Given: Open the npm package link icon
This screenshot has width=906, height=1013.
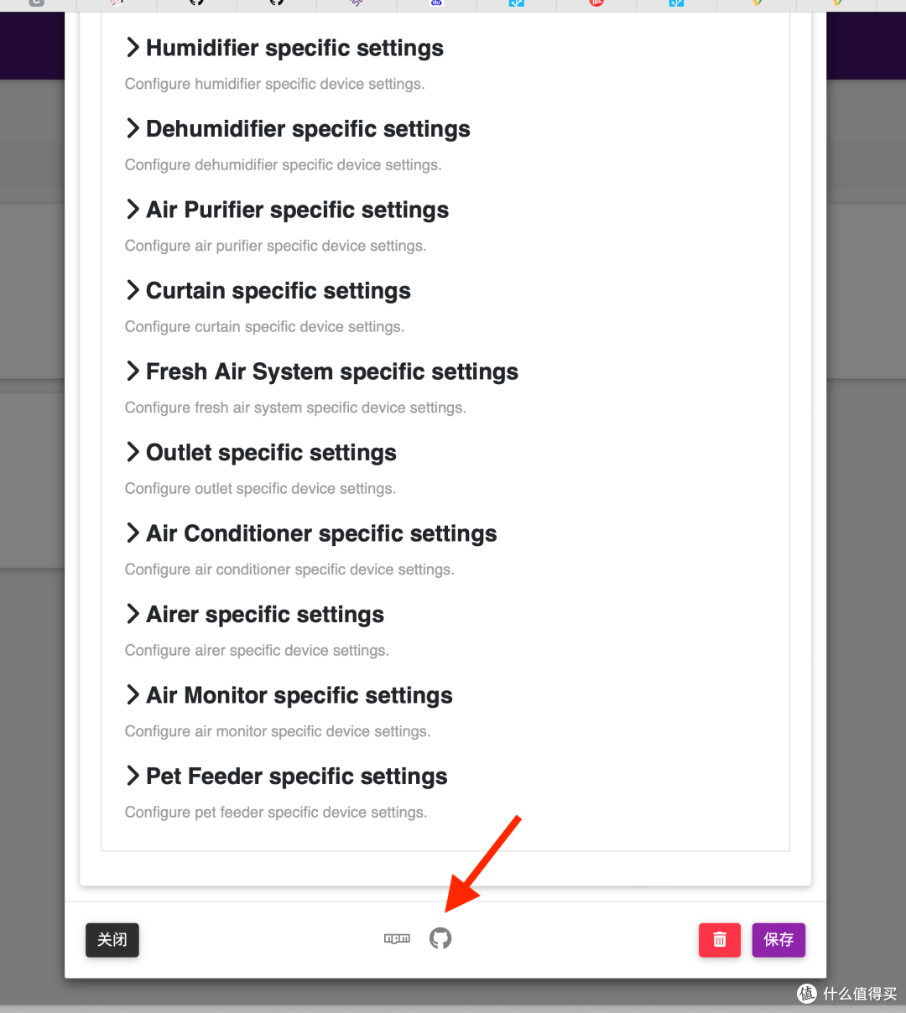Looking at the screenshot, I should tap(397, 938).
